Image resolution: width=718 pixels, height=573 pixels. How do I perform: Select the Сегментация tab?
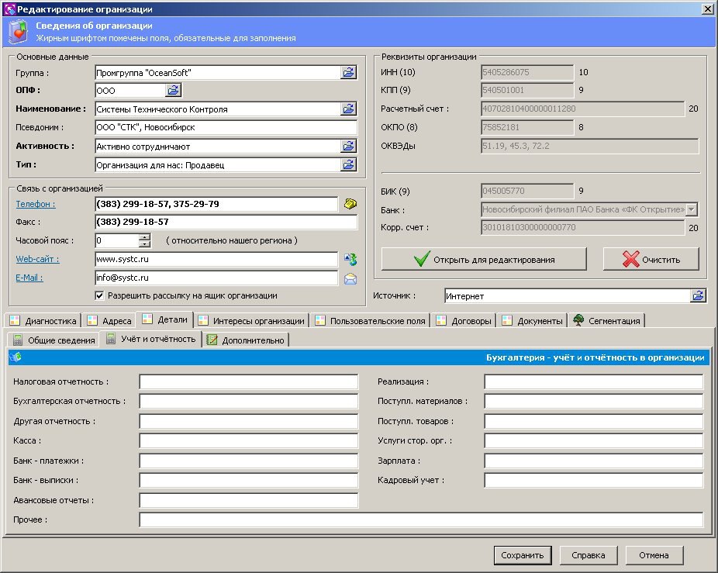[x=606, y=321]
